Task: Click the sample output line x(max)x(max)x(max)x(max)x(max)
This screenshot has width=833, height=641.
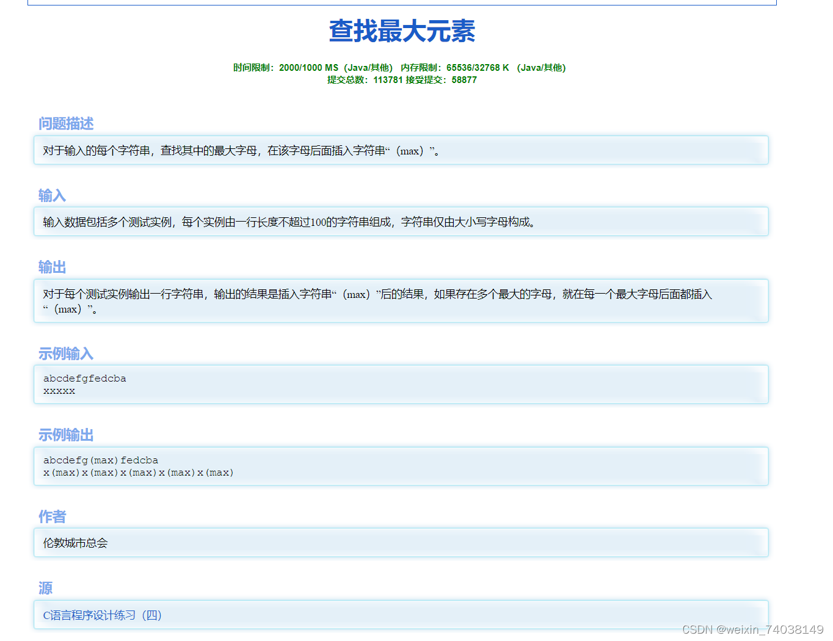Action: (x=138, y=473)
